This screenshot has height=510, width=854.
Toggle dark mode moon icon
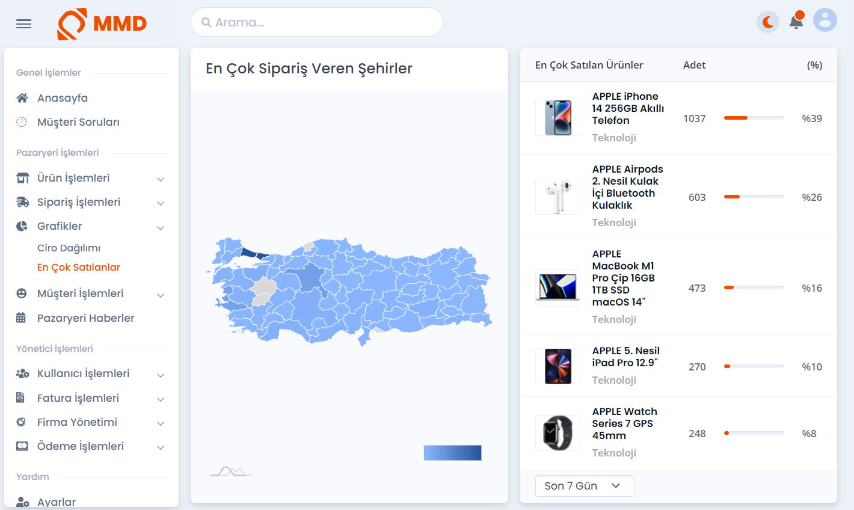[768, 22]
